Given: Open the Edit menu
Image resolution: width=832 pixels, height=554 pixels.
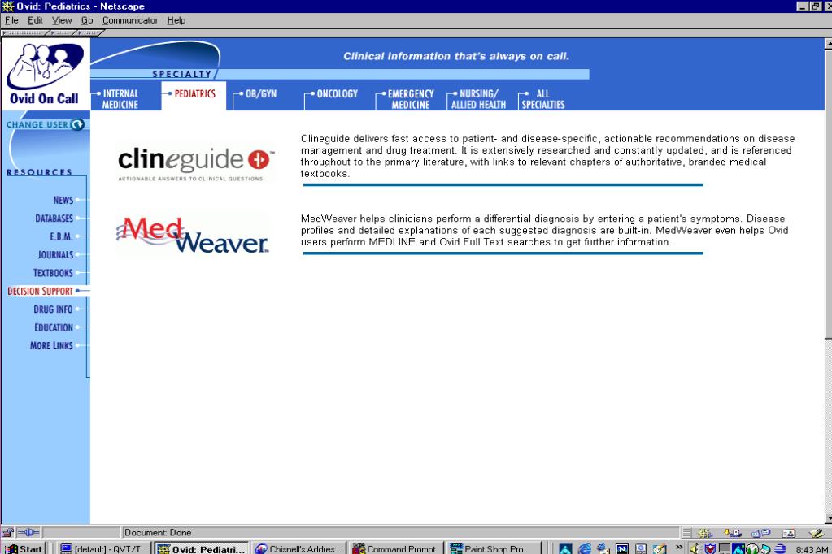Looking at the screenshot, I should tap(35, 20).
